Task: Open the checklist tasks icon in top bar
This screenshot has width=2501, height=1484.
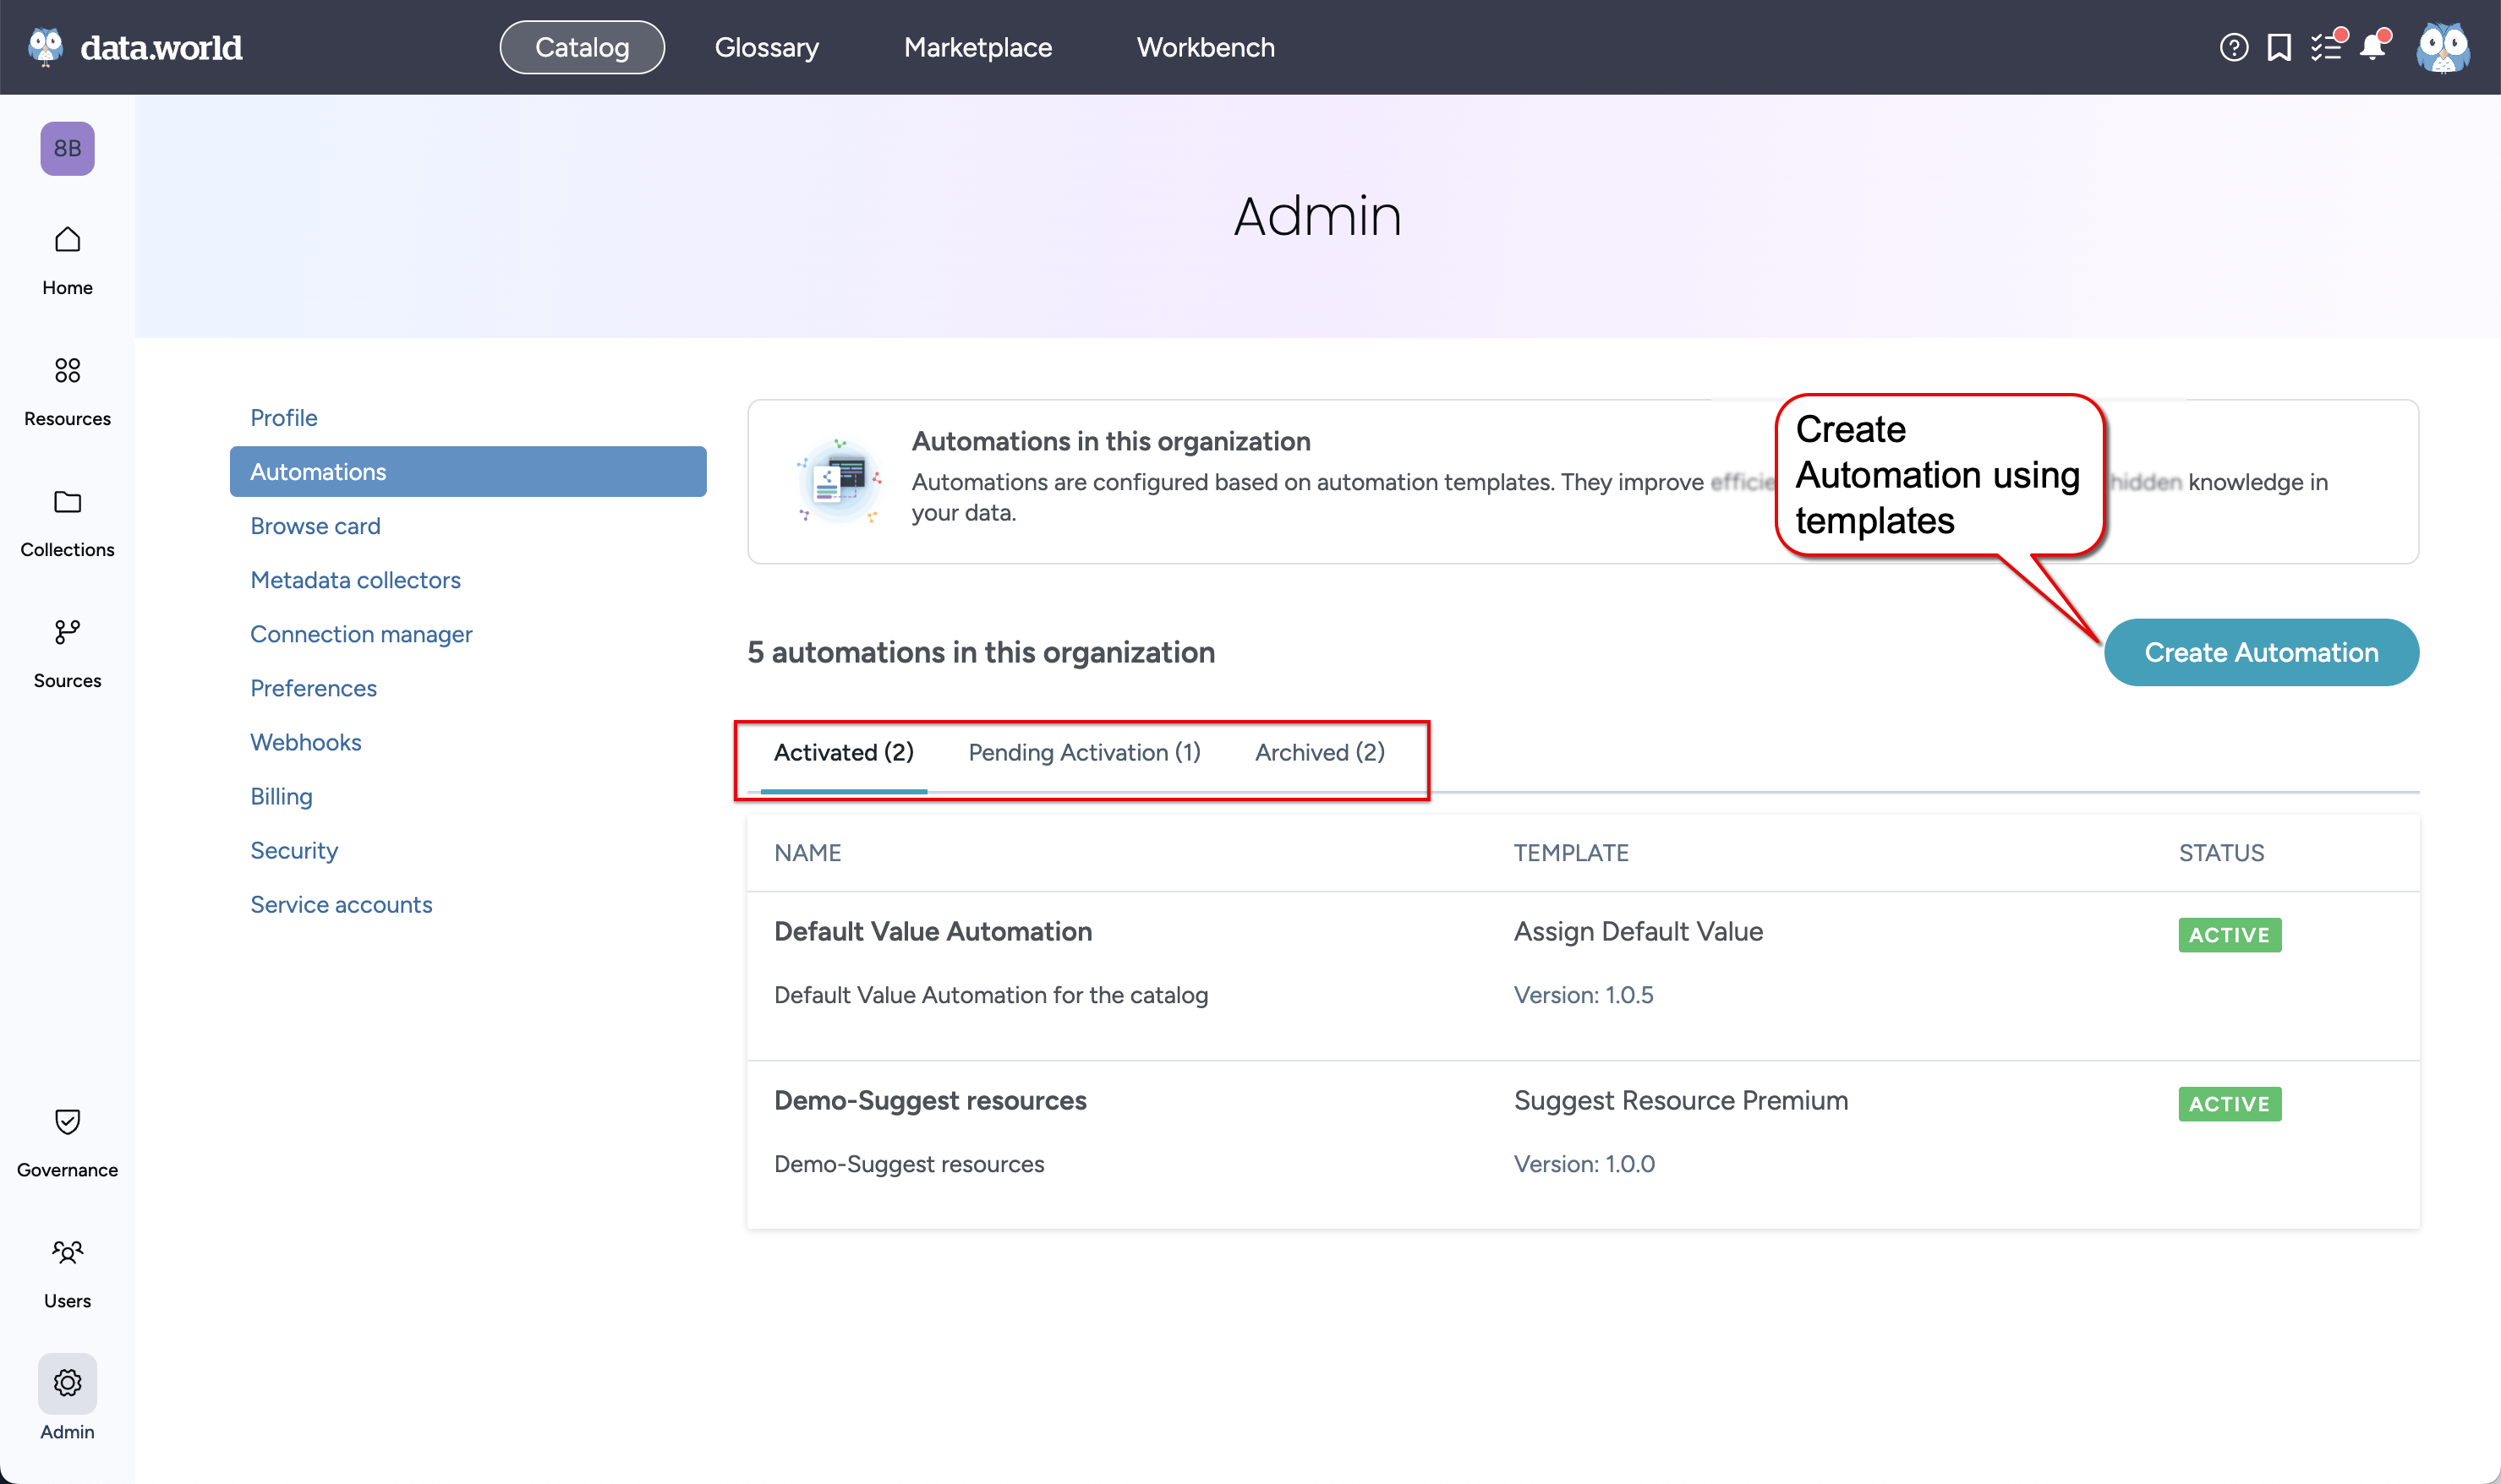Action: pos(2327,46)
